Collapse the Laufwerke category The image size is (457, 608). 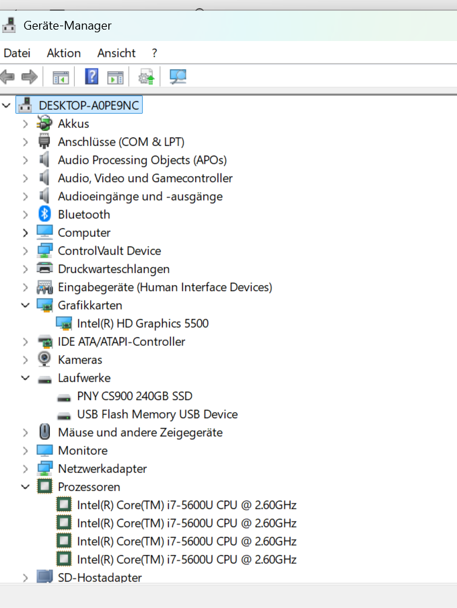(25, 378)
